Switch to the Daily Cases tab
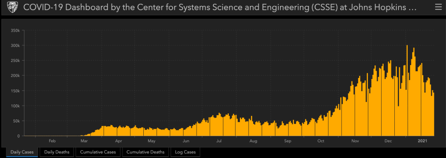The width and height of the screenshot is (446, 158). [22, 152]
